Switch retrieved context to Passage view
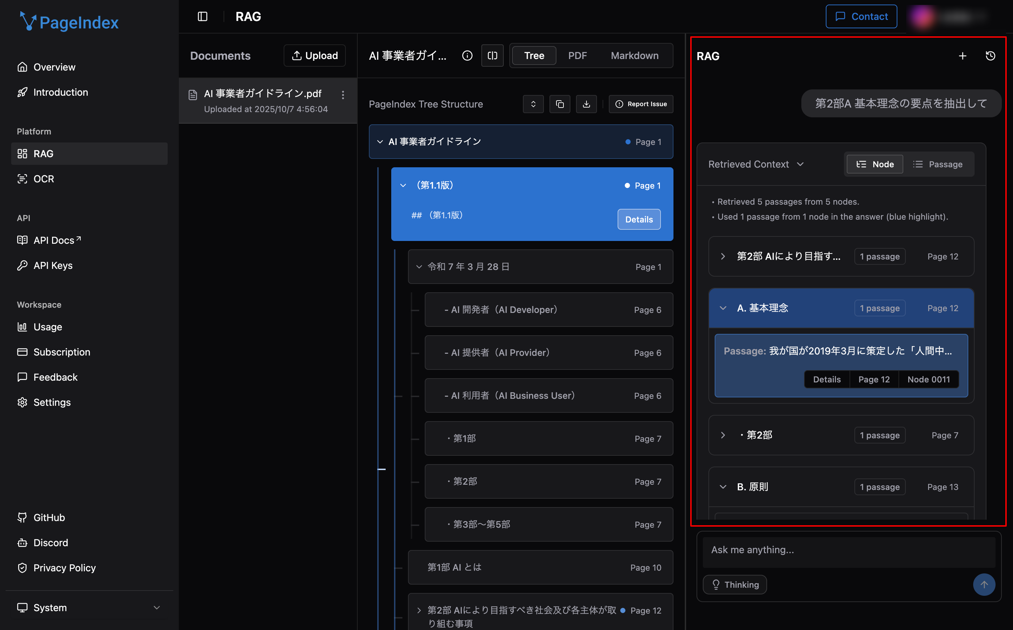This screenshot has height=630, width=1013. (x=939, y=164)
